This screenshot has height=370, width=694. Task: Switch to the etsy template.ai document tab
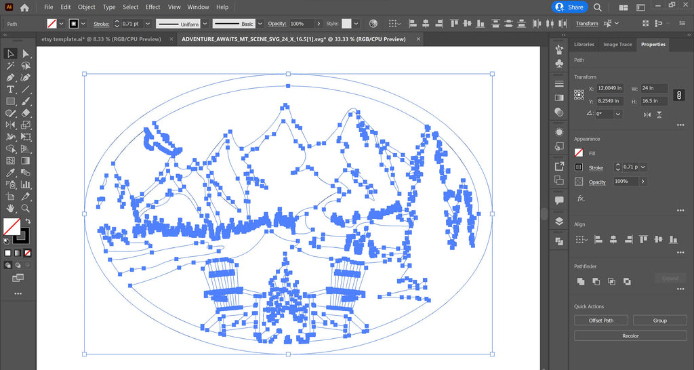(102, 39)
